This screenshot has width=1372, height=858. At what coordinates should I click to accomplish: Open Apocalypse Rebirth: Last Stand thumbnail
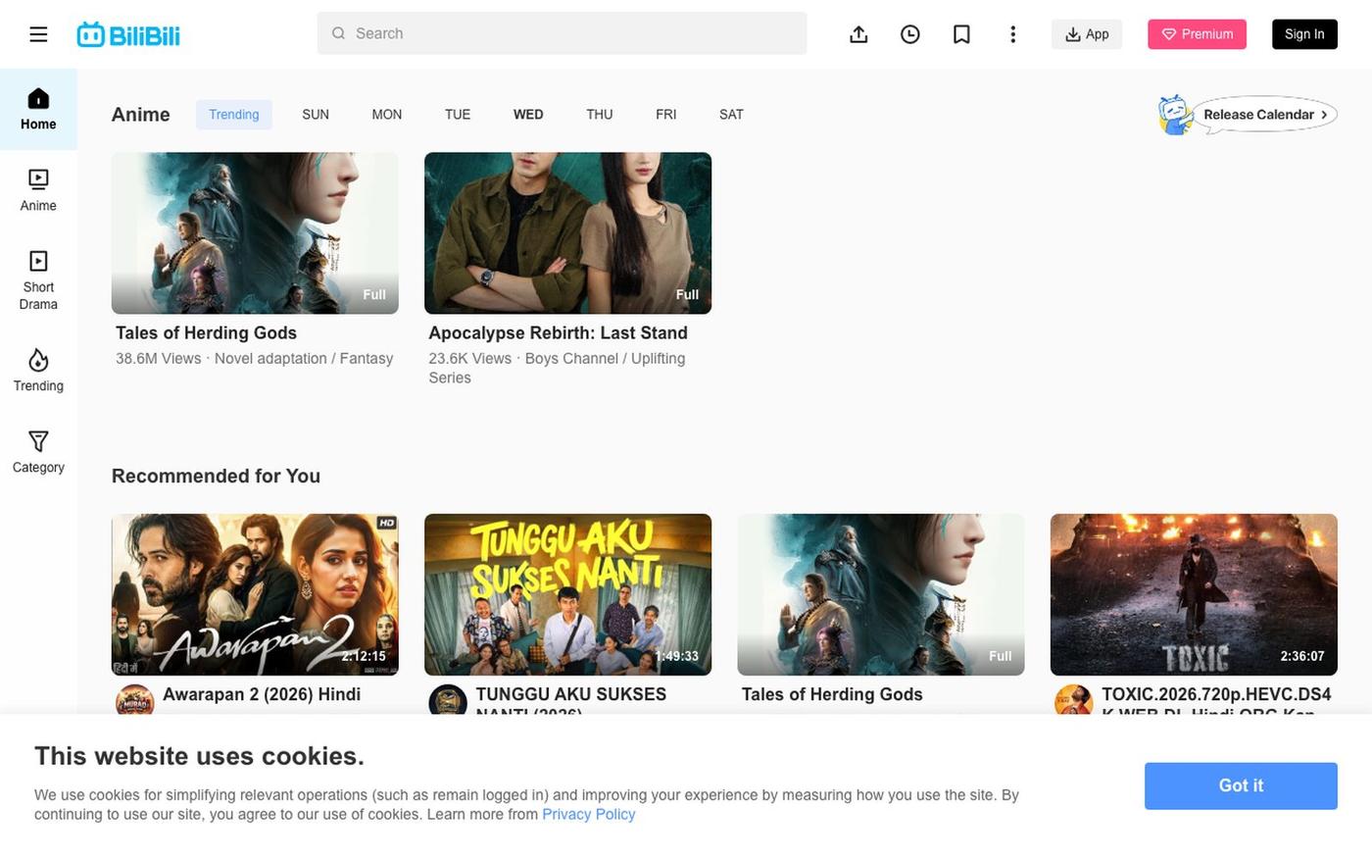pyautogui.click(x=567, y=233)
